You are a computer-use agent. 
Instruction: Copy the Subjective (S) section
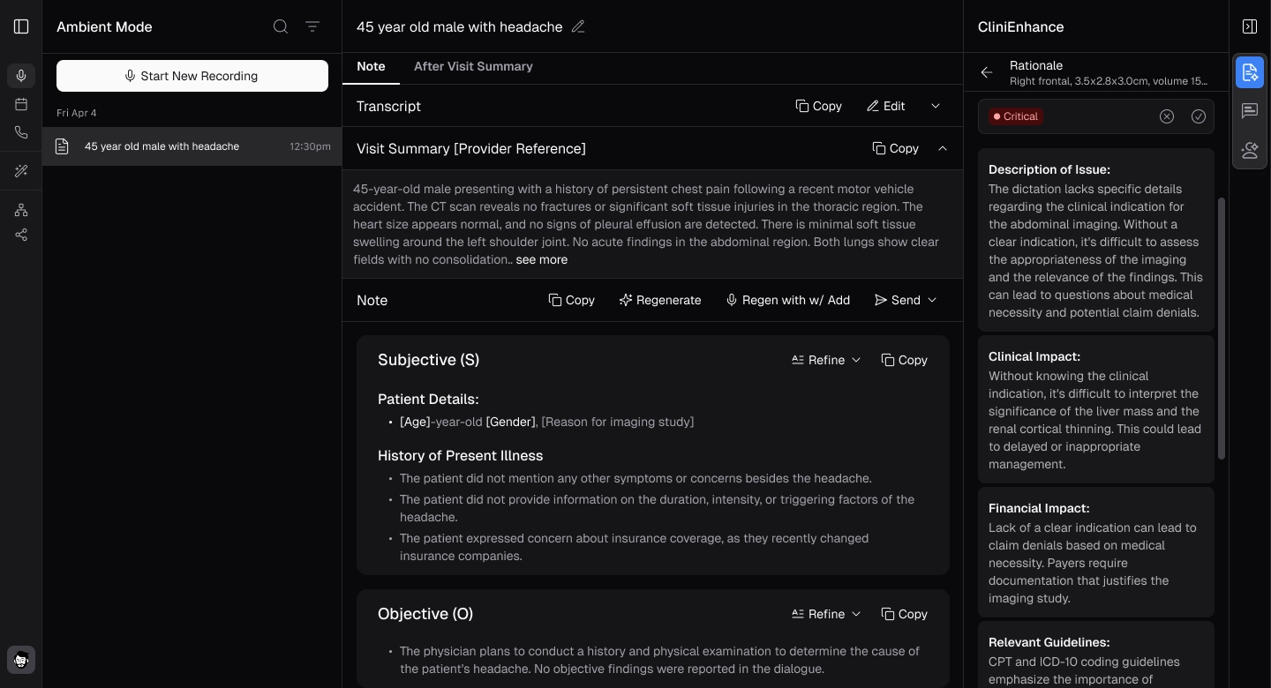click(904, 360)
